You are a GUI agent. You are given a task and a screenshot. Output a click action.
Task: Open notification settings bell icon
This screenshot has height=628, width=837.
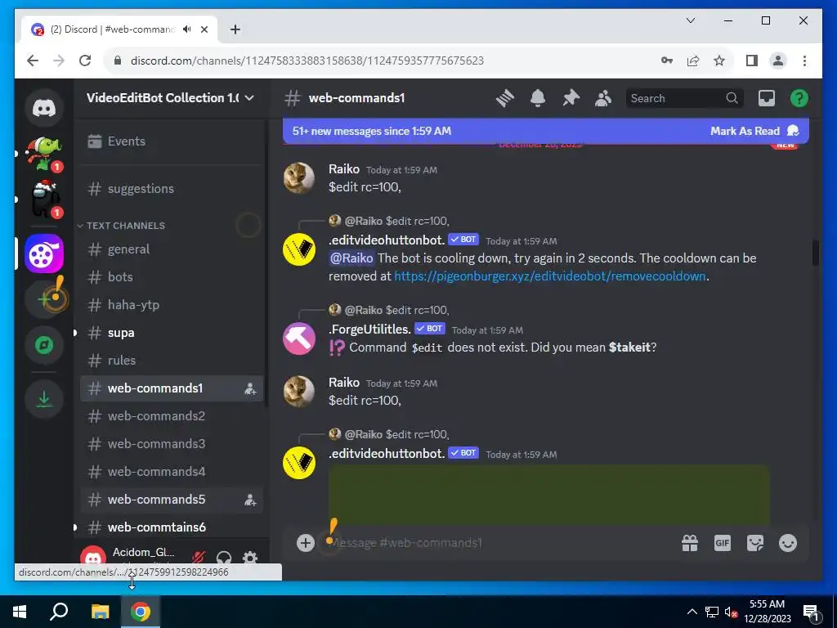coord(538,98)
